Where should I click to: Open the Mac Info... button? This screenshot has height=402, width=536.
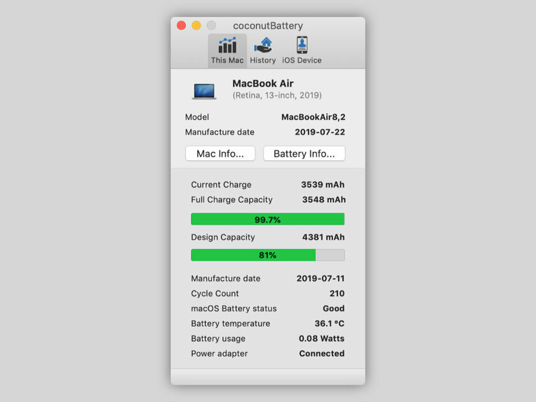[x=220, y=154]
